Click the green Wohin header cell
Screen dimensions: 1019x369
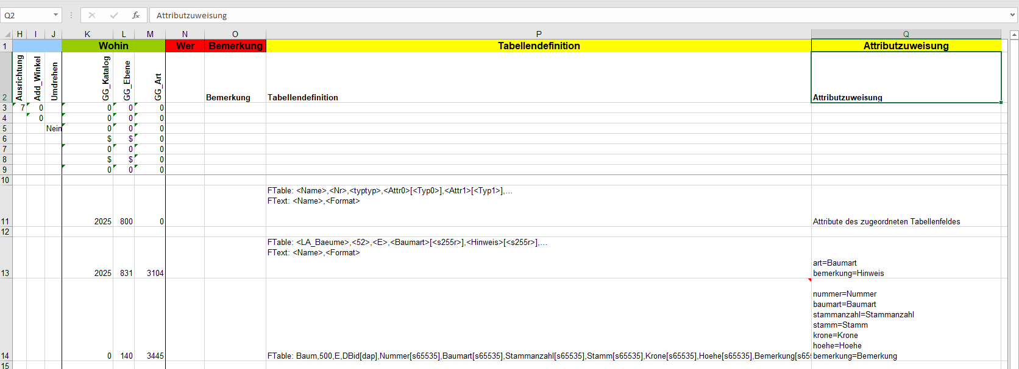pyautogui.click(x=113, y=46)
